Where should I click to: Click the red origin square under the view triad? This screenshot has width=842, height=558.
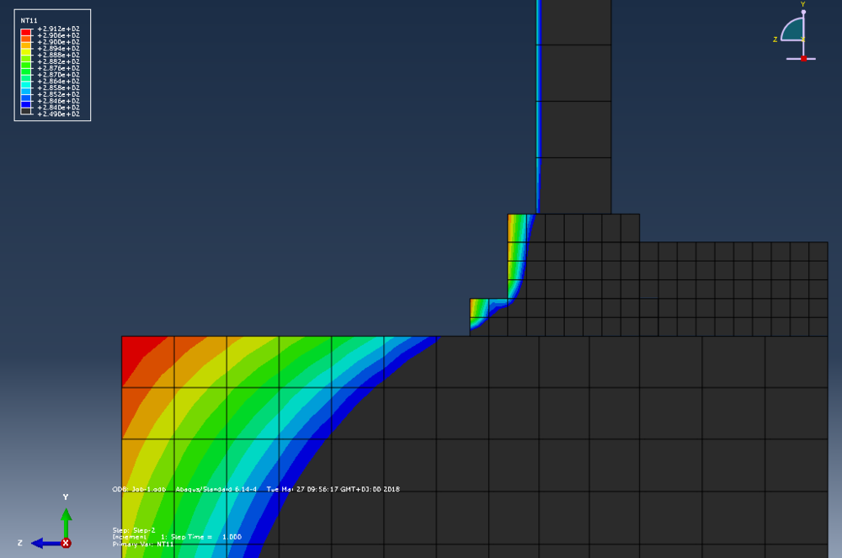click(803, 58)
